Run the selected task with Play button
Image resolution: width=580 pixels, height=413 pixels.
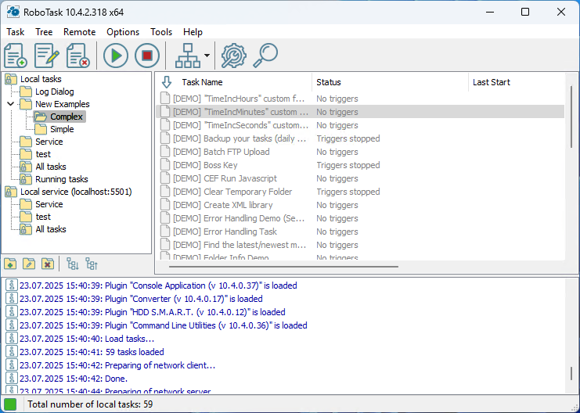tap(116, 56)
